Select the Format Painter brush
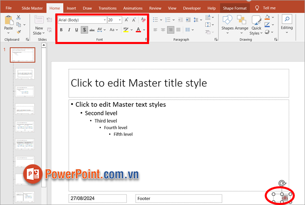Screen dimensions: 305x205 pyautogui.click(x=18, y=31)
